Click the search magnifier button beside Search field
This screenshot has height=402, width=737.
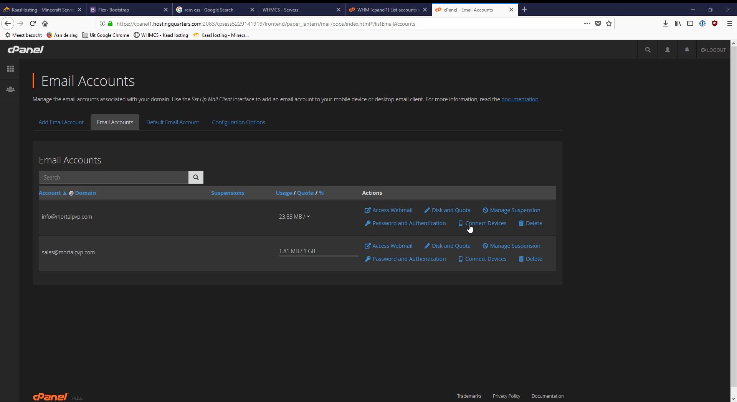tap(196, 177)
